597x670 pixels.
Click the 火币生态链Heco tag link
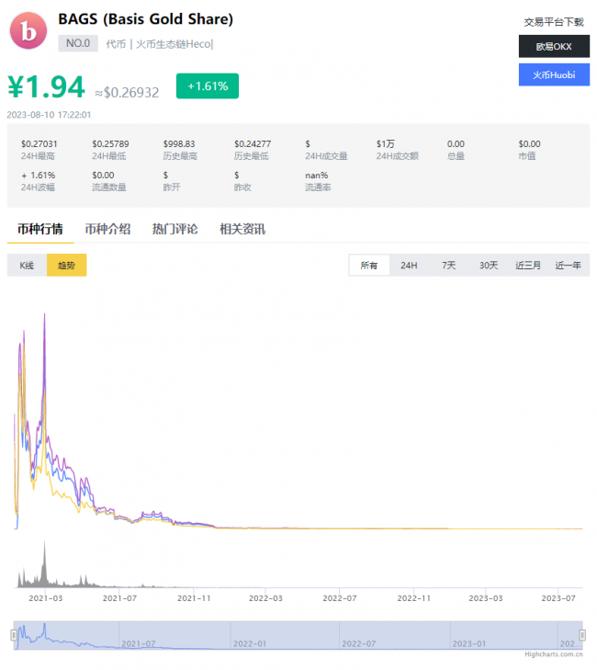[175, 43]
